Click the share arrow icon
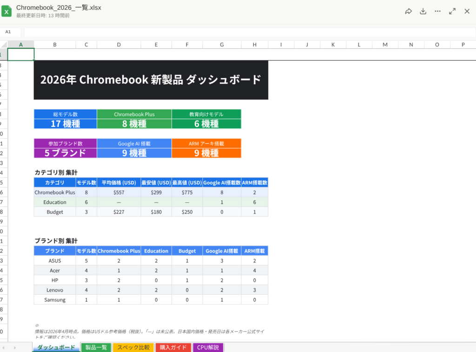Viewport: 476px width, 352px height. pyautogui.click(x=409, y=12)
